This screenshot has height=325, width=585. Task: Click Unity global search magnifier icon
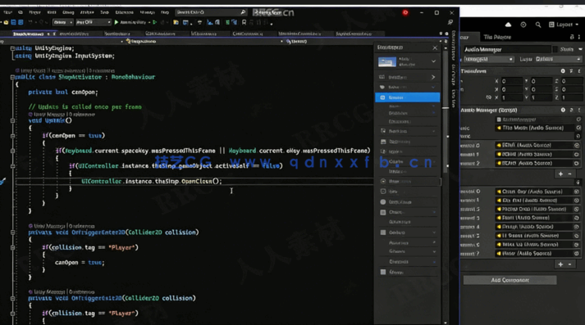(x=538, y=25)
